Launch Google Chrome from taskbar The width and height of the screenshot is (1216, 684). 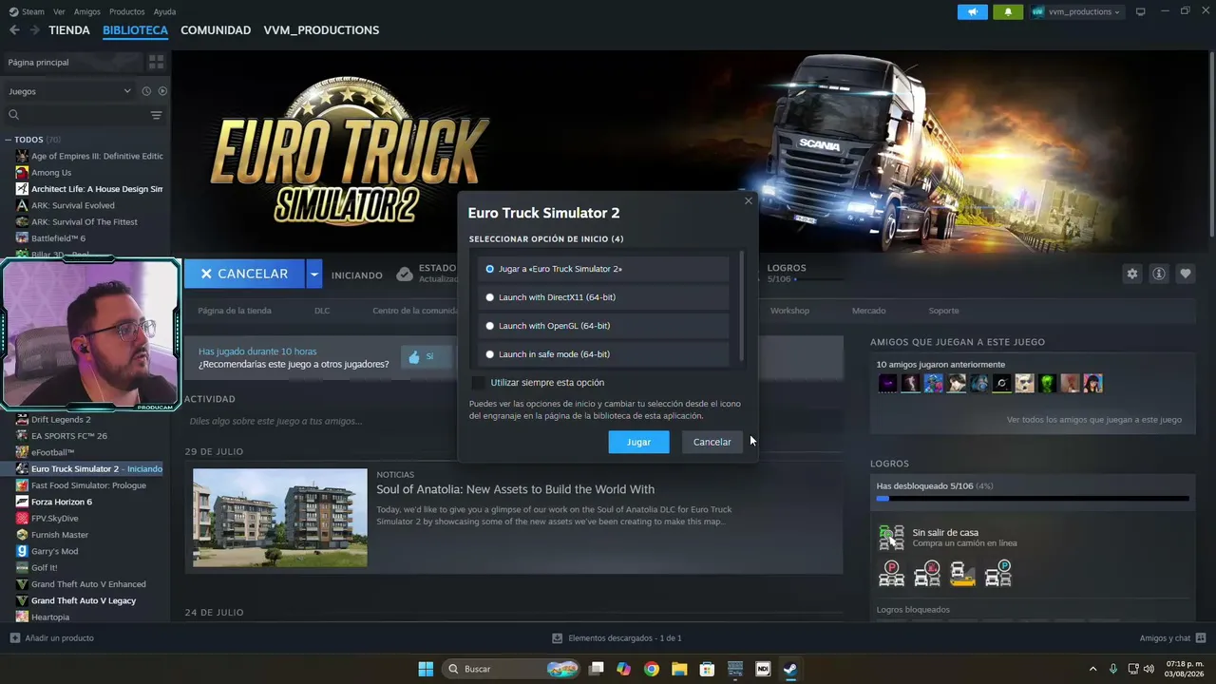coord(651,669)
